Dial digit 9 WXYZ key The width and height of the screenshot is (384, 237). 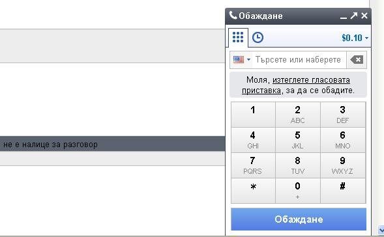click(343, 165)
